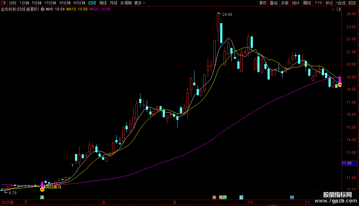Switch to the 60分钟 period tab

[79, 3]
